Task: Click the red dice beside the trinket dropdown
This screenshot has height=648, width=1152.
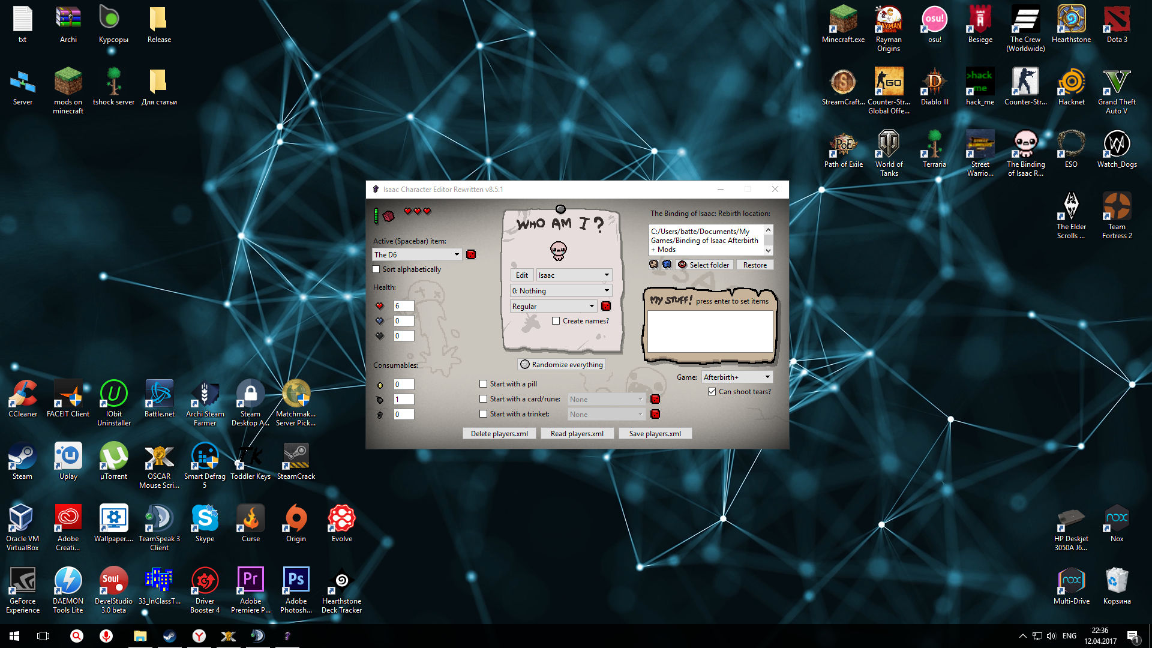Action: [655, 414]
